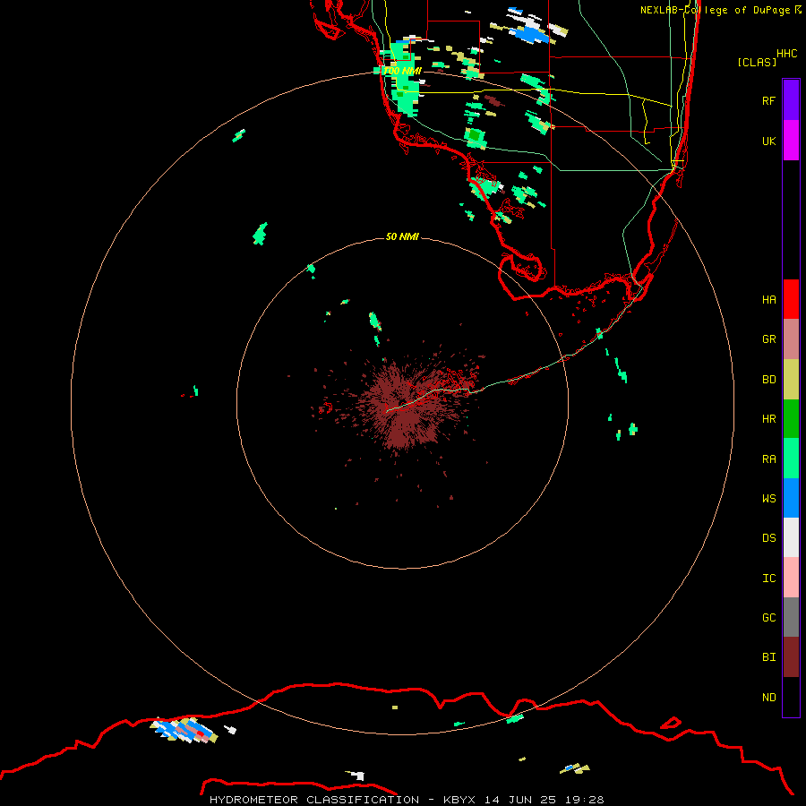Click the GC gray legend swatch
Screen dimensions: 806x806
pyautogui.click(x=791, y=617)
